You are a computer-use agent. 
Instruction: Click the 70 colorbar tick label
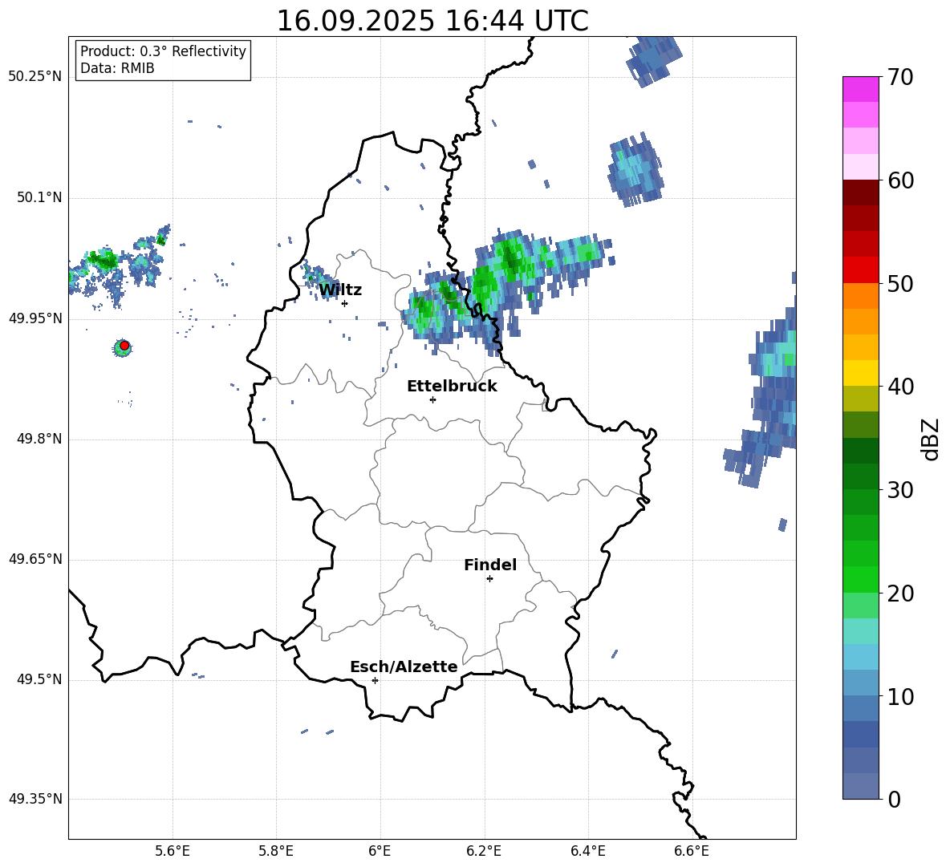[900, 78]
